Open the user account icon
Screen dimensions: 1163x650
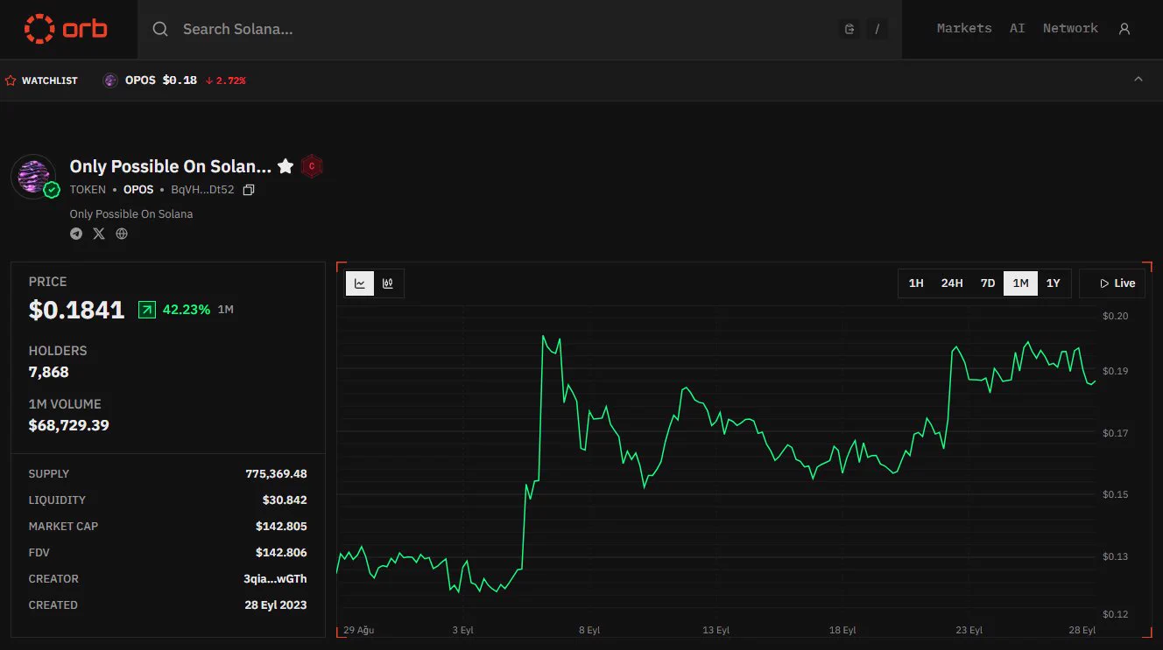click(x=1124, y=29)
